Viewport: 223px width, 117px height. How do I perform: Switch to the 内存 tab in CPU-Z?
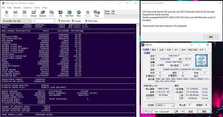[x=168, y=50]
